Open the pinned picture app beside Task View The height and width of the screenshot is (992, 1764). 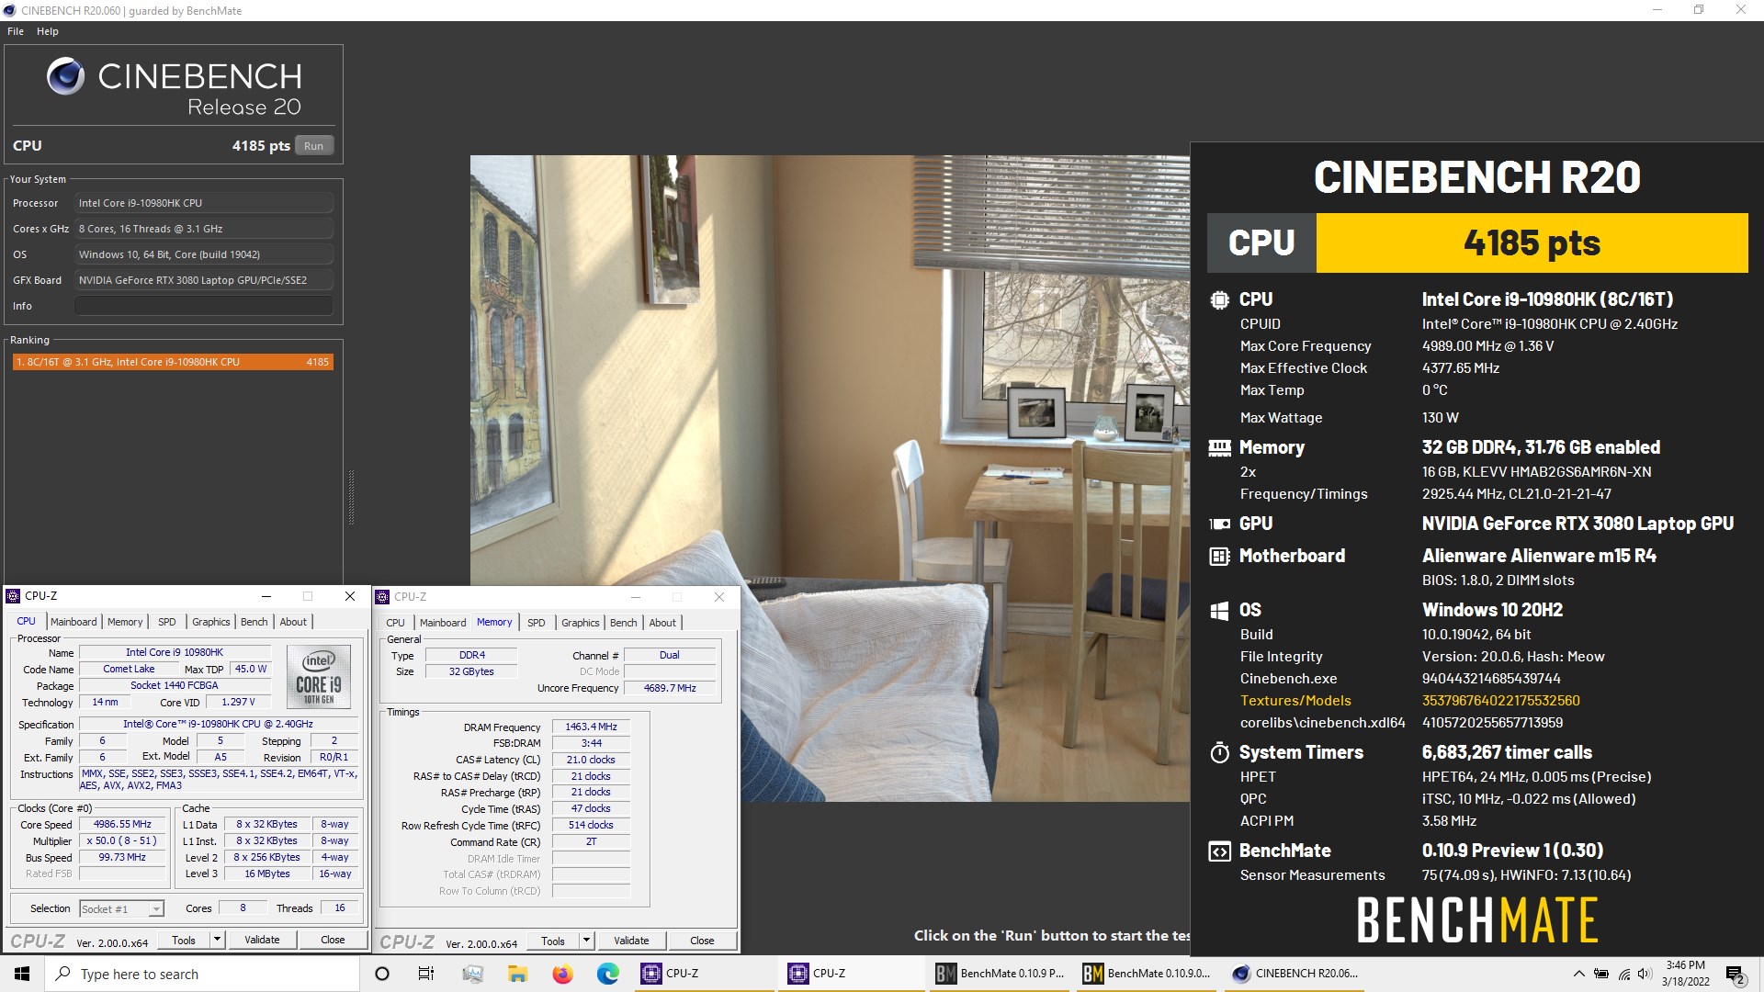(472, 974)
